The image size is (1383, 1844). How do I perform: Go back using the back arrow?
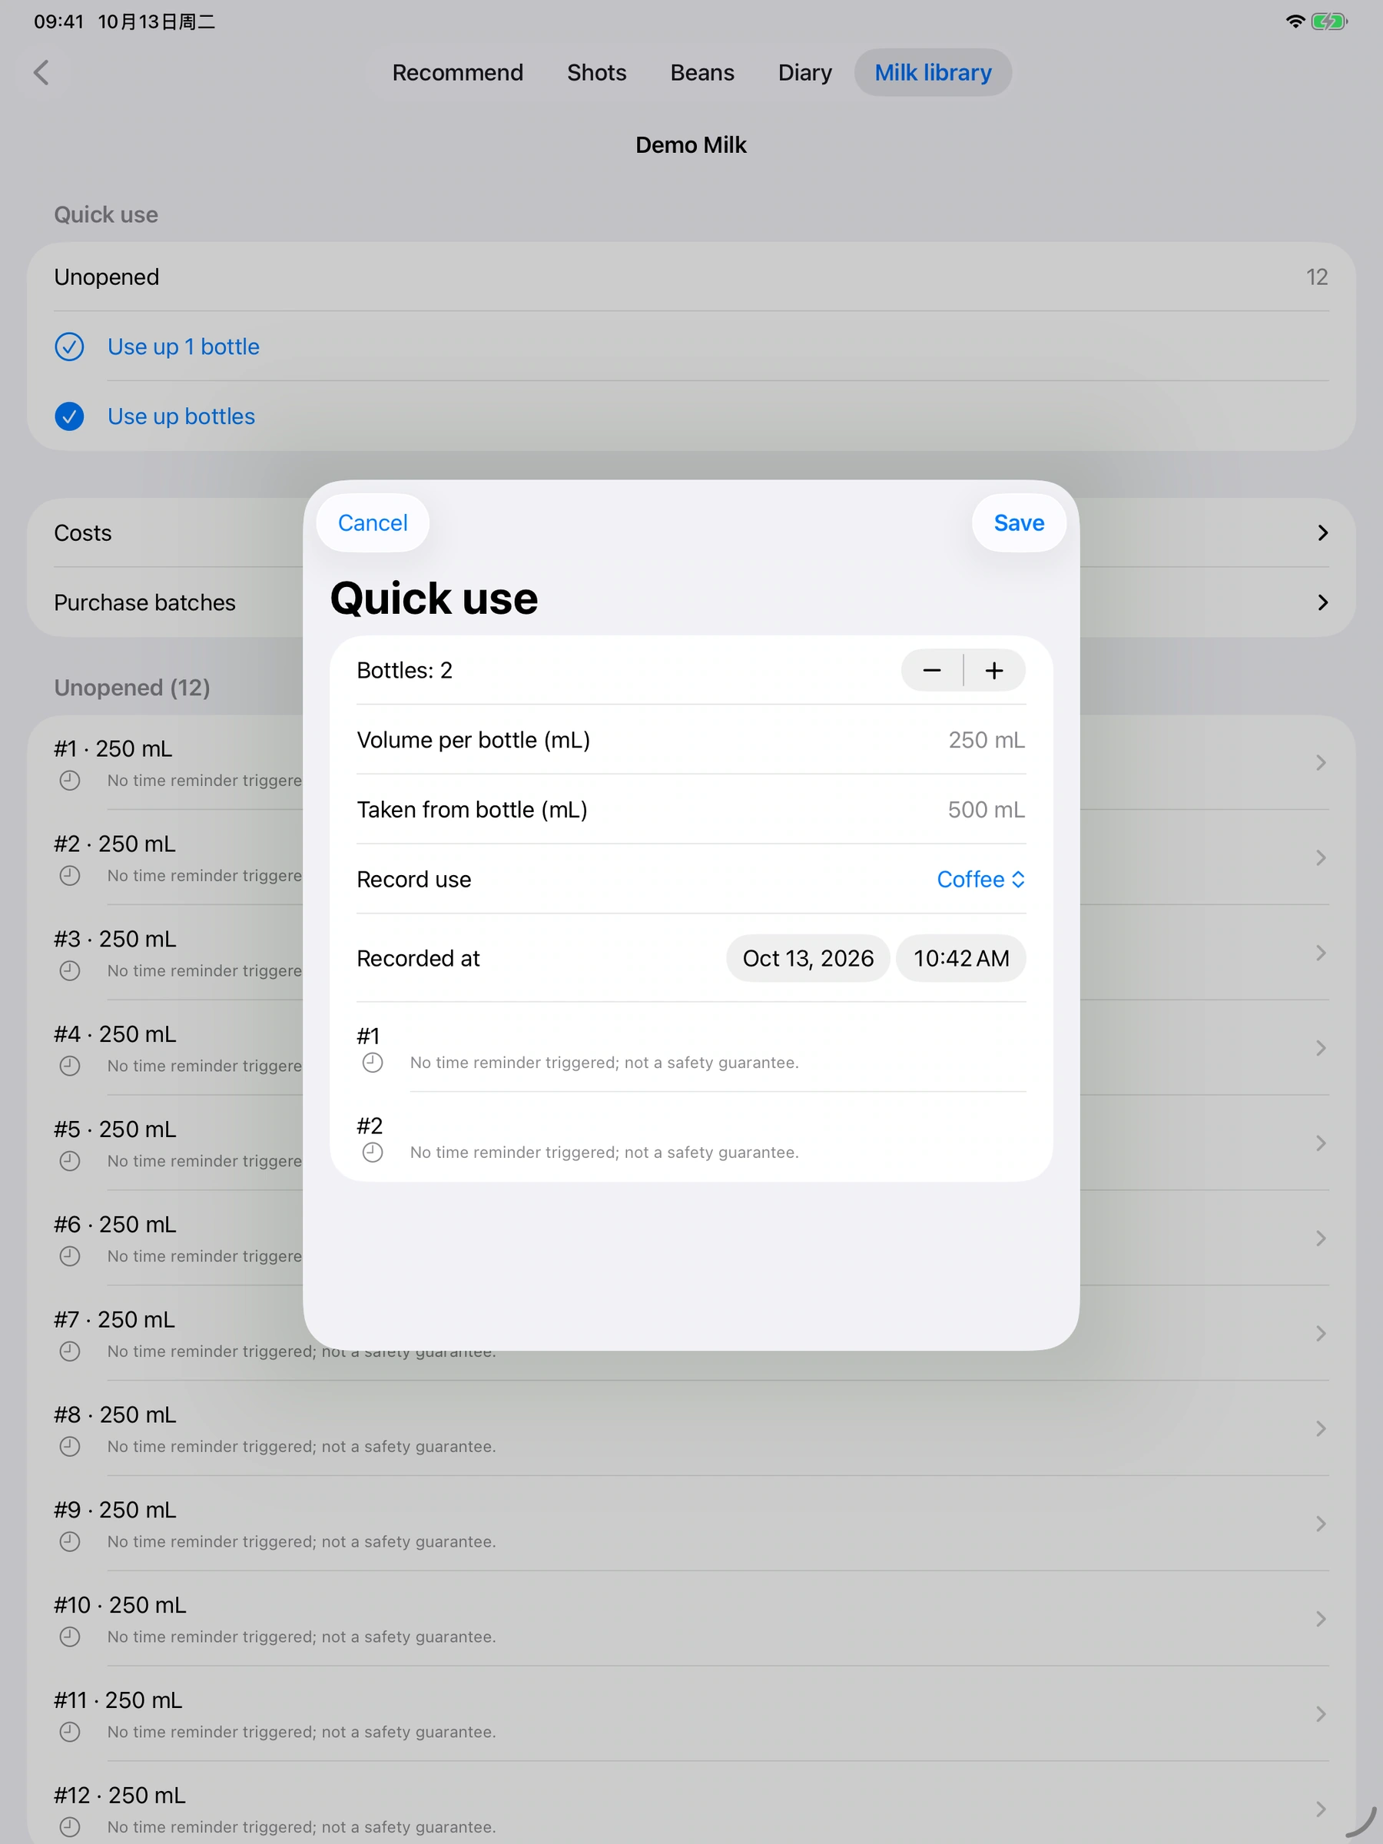tap(41, 72)
